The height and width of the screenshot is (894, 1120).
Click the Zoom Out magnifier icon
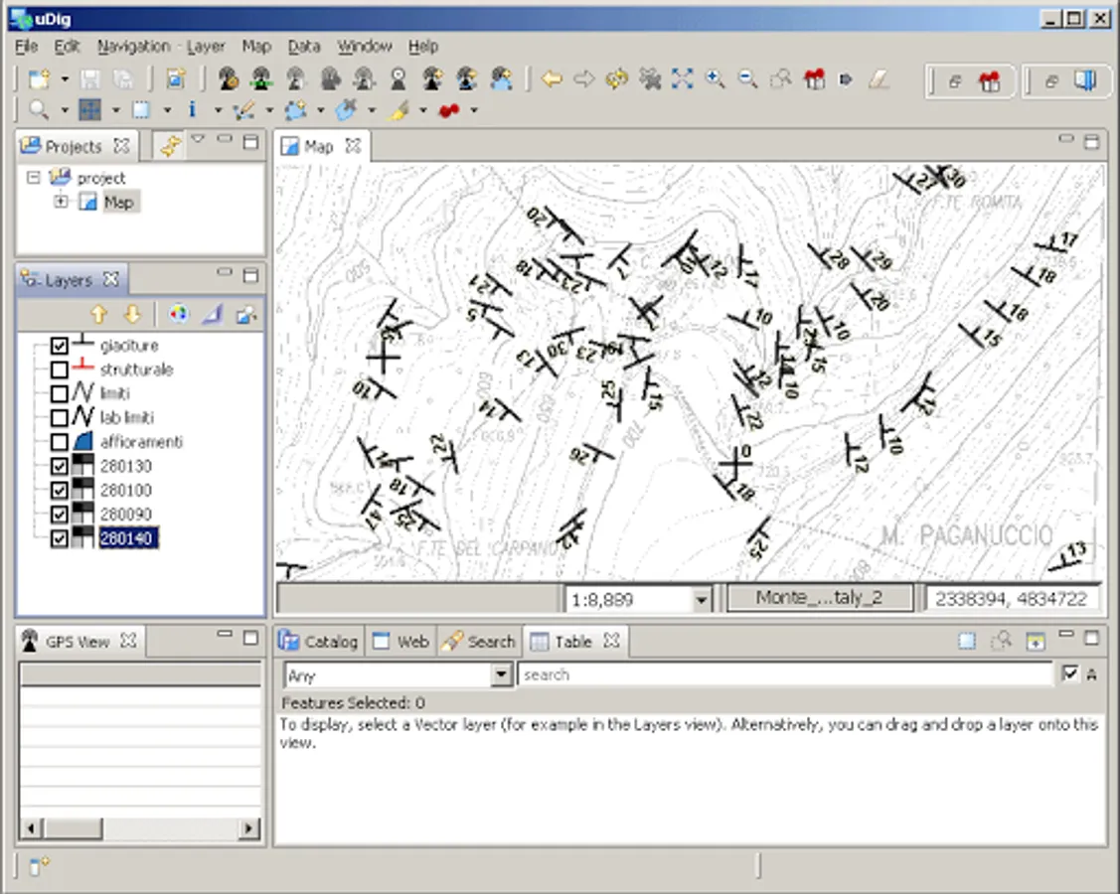(x=747, y=79)
